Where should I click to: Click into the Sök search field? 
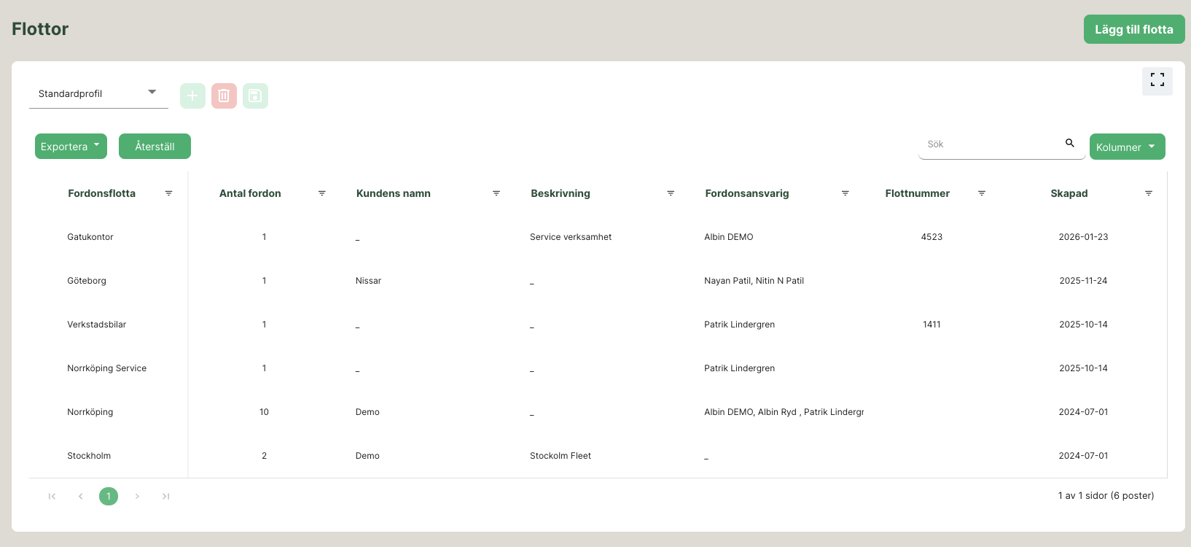(x=990, y=144)
